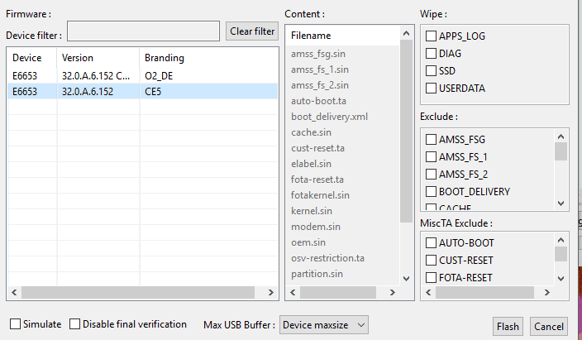Select partition.sin in the Content list
Viewport: 582px width, 340px height.
(x=317, y=274)
